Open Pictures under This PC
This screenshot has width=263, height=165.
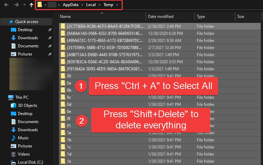[x=25, y=146]
